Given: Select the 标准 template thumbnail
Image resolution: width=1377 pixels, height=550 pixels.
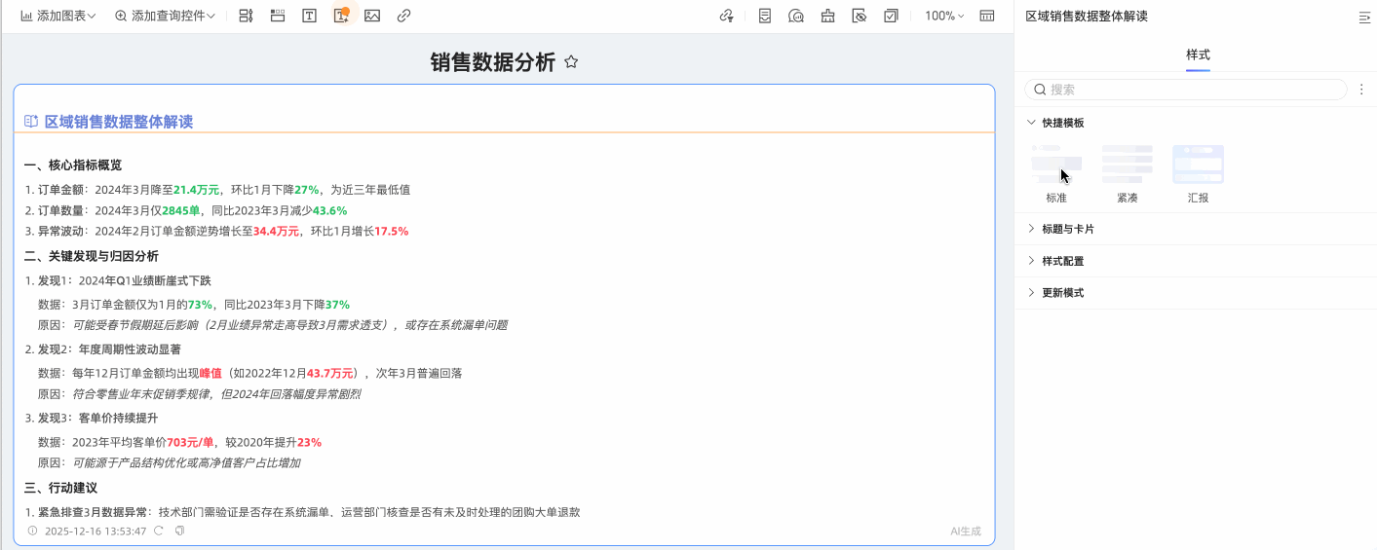Looking at the screenshot, I should pyautogui.click(x=1056, y=165).
